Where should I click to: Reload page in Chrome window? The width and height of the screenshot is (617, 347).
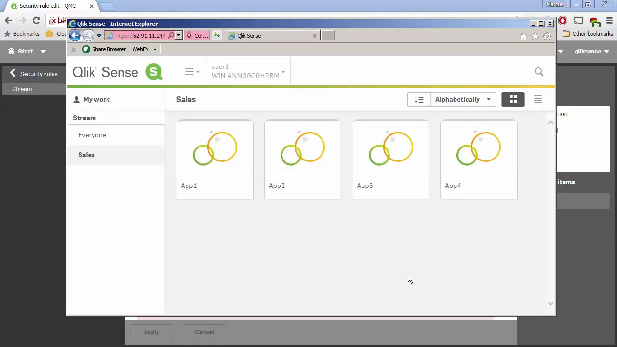pyautogui.click(x=36, y=20)
